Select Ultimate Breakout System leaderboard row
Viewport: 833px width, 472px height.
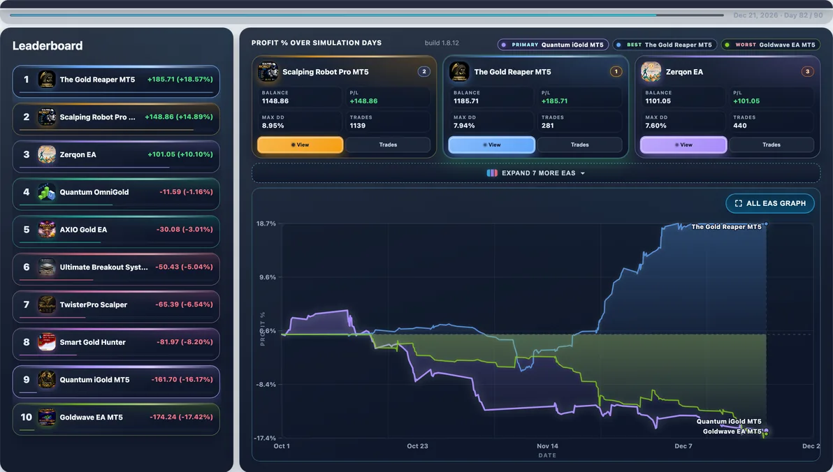click(x=116, y=270)
